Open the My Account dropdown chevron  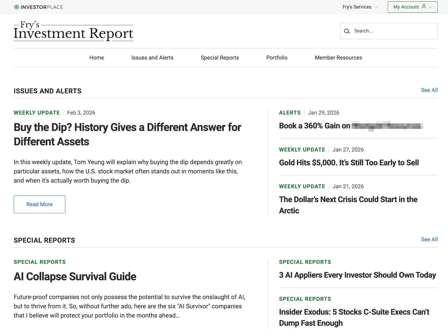[x=431, y=7]
